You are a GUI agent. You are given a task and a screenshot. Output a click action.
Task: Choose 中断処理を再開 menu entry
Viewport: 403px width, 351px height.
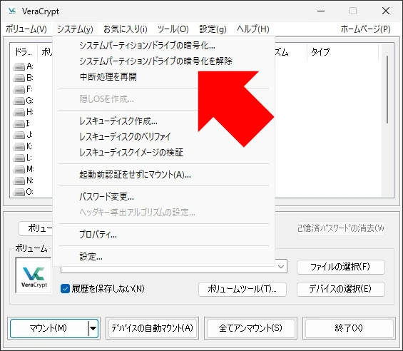(164, 77)
